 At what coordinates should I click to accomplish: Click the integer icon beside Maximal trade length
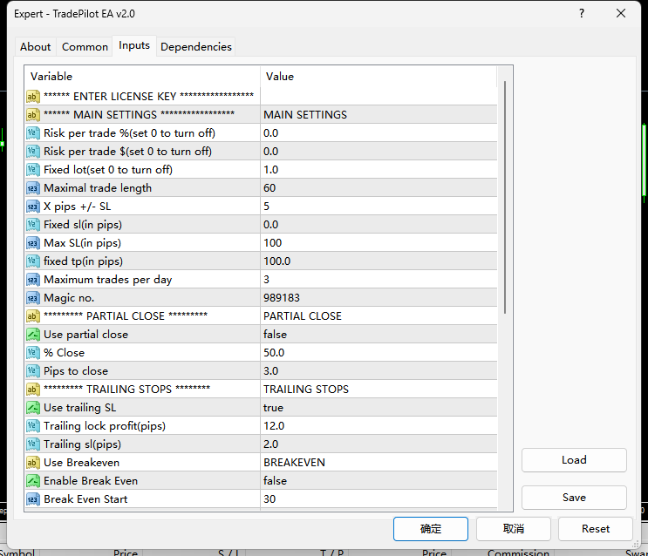pyautogui.click(x=33, y=188)
